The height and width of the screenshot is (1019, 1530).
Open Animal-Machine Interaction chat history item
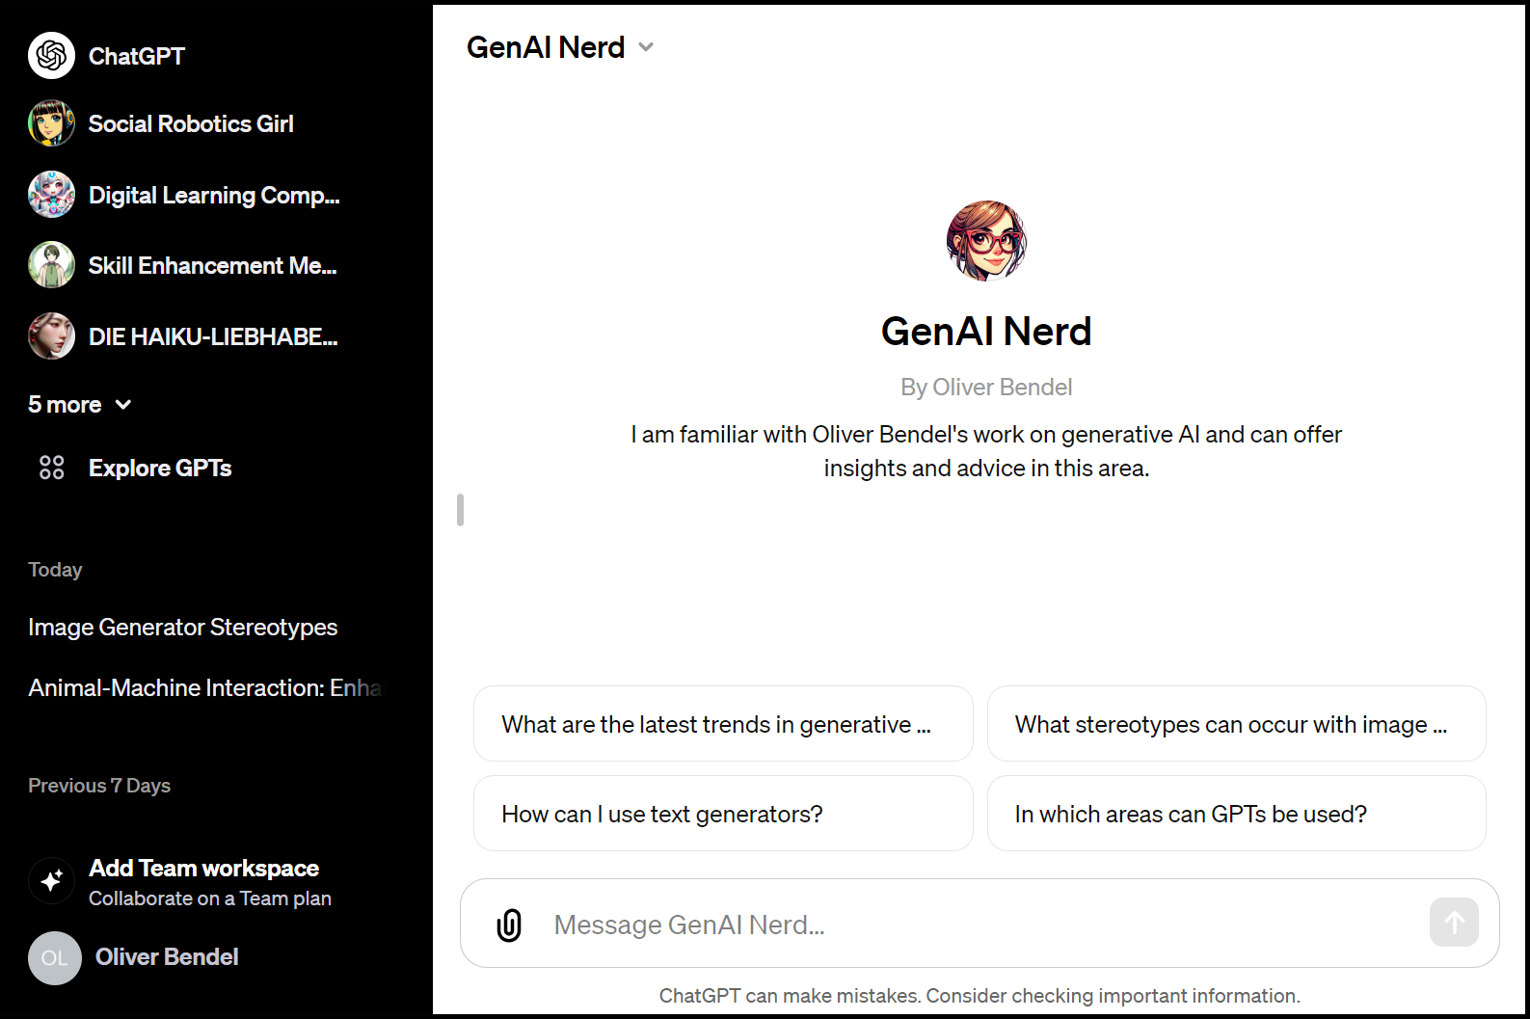[x=204, y=688]
